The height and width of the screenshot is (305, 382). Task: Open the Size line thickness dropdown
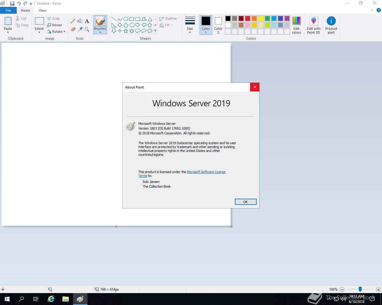(190, 25)
